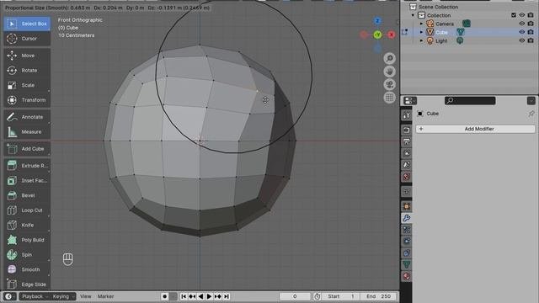Select the Bevel tool
Screen dimensions: 539x303
coord(27,195)
